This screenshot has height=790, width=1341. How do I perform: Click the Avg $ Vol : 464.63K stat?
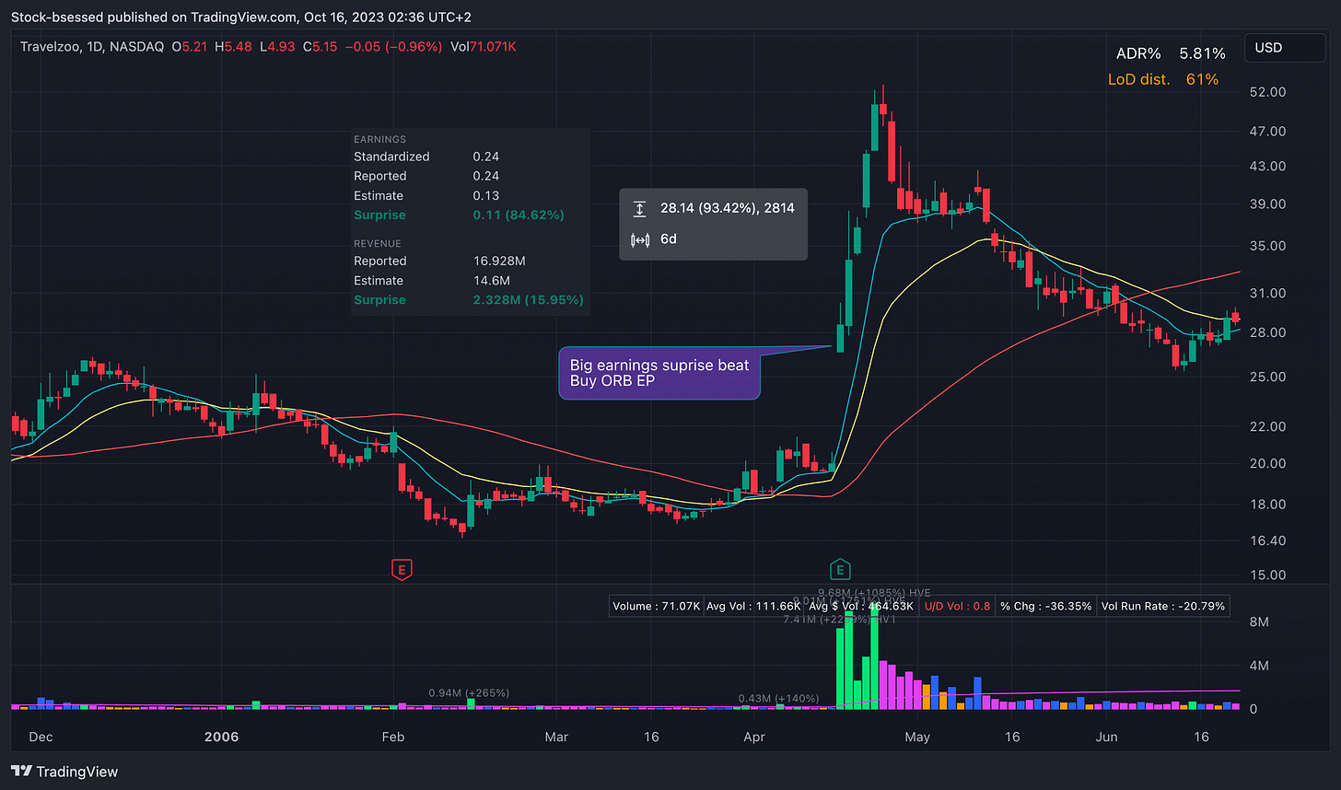[x=861, y=606]
